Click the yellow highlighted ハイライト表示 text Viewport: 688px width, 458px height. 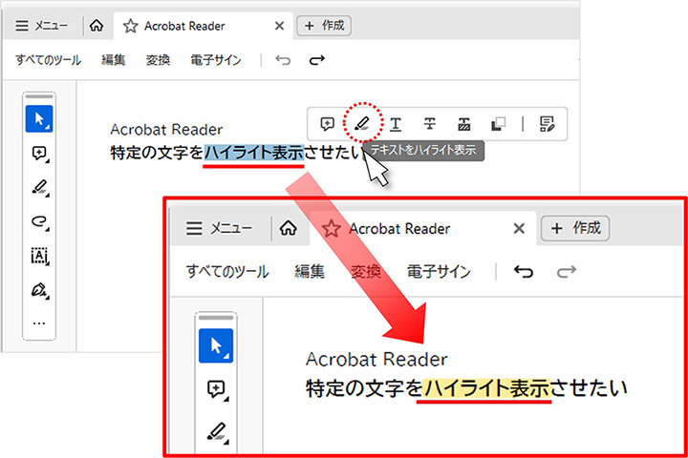[x=486, y=388]
